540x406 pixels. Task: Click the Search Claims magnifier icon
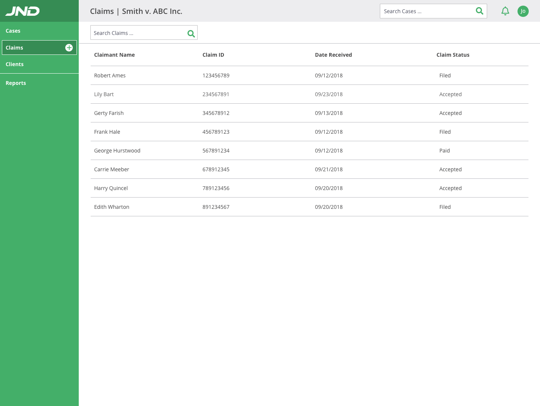tap(191, 34)
